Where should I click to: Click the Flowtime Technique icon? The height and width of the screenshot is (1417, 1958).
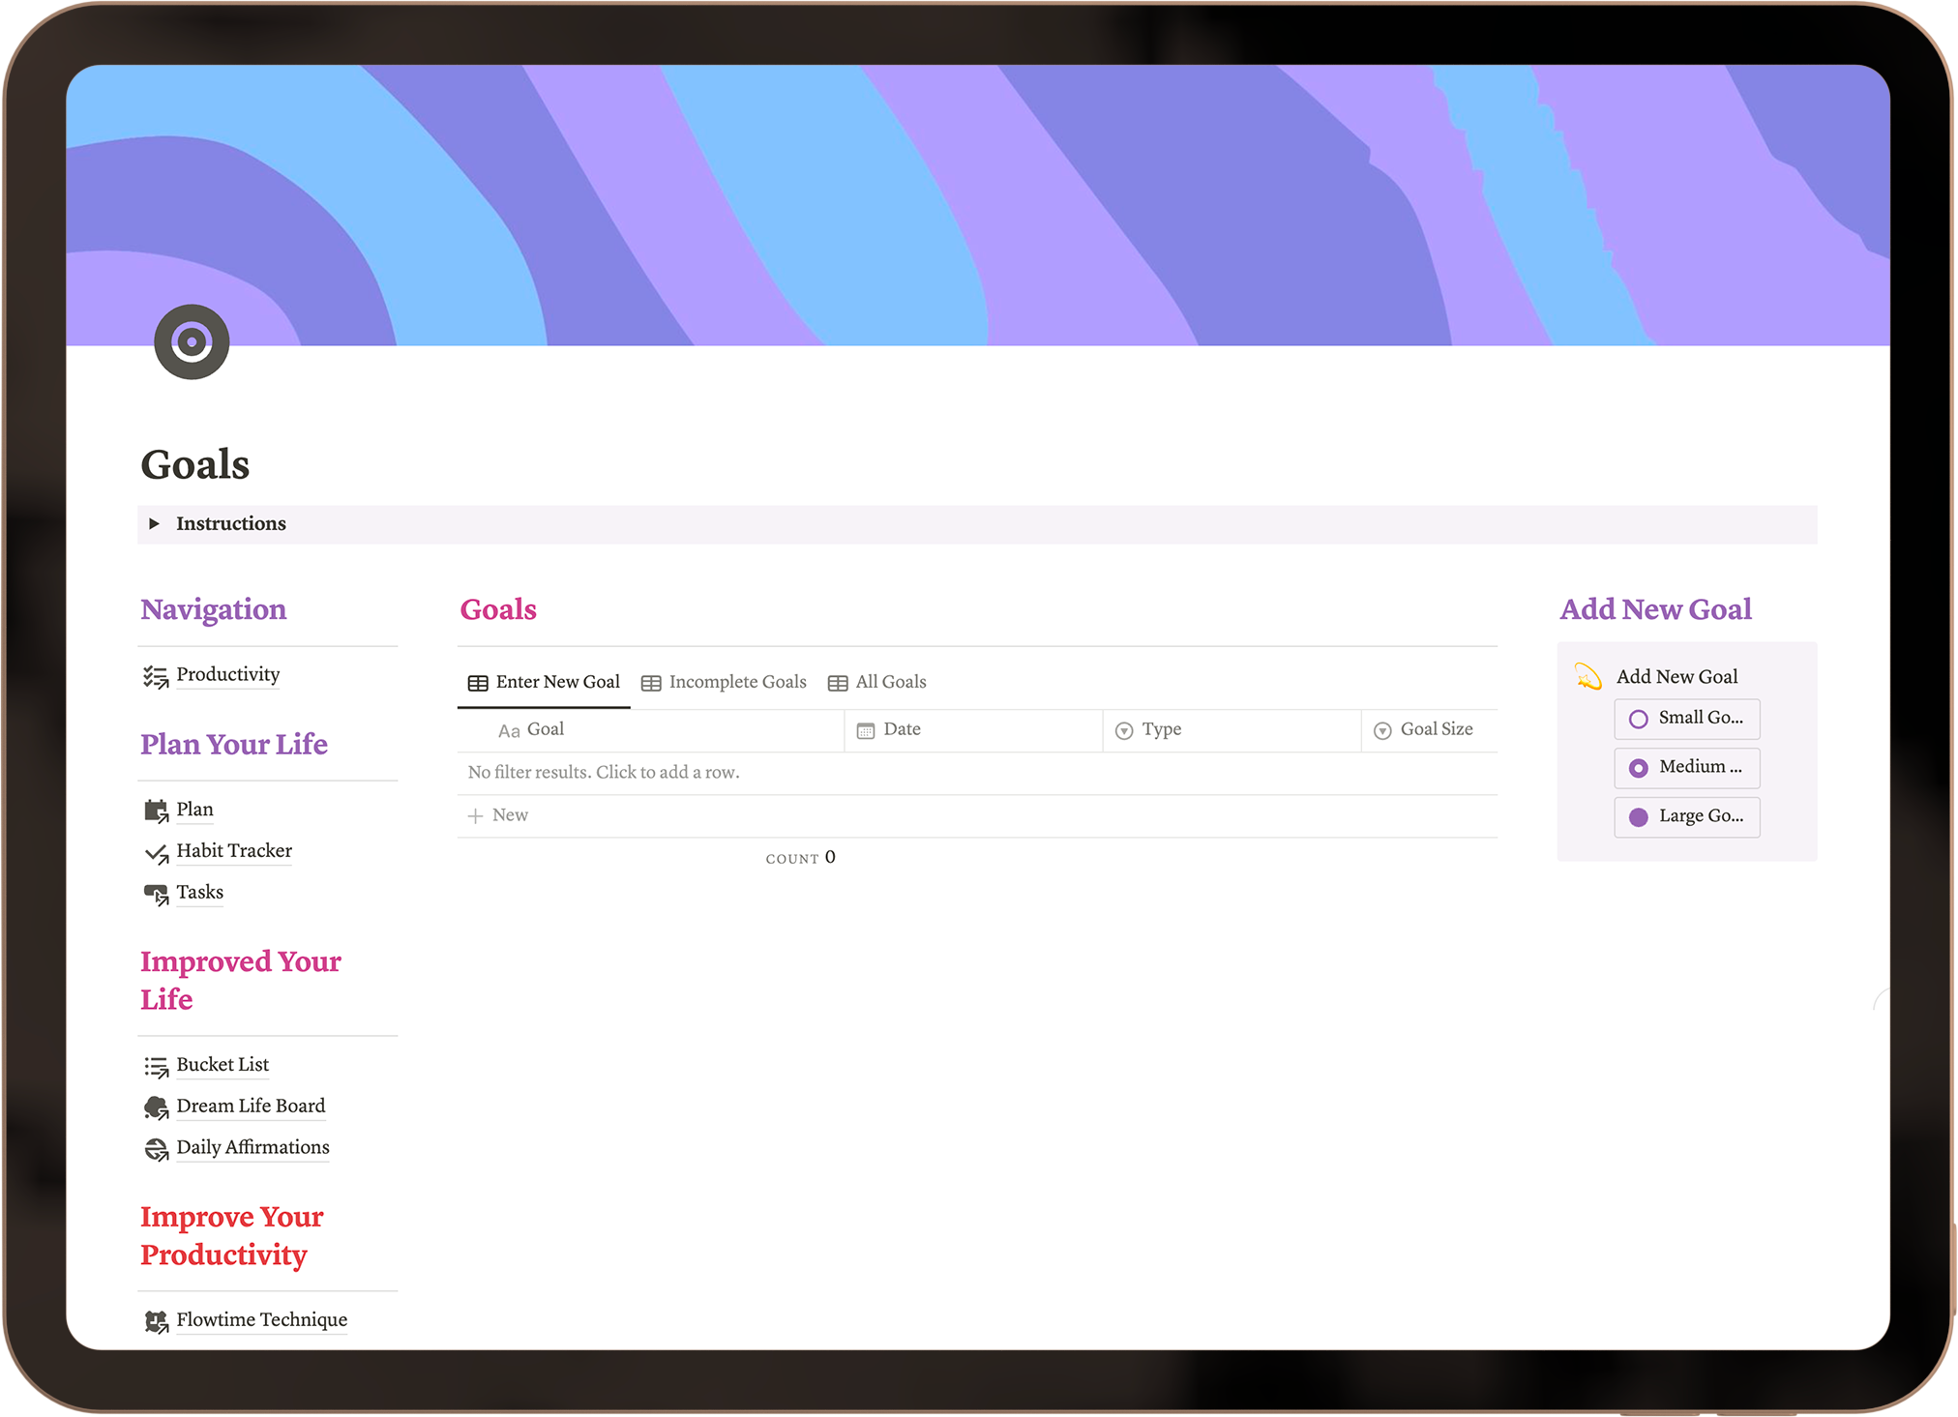coord(156,1321)
